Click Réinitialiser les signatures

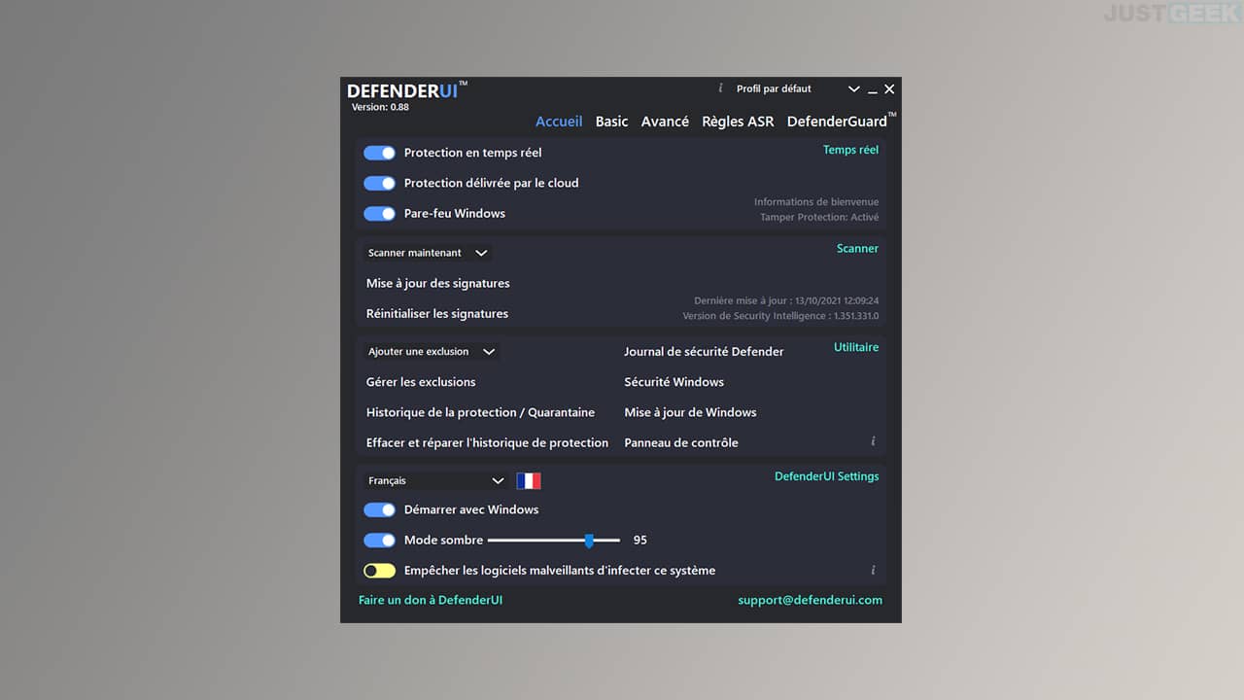coord(437,313)
